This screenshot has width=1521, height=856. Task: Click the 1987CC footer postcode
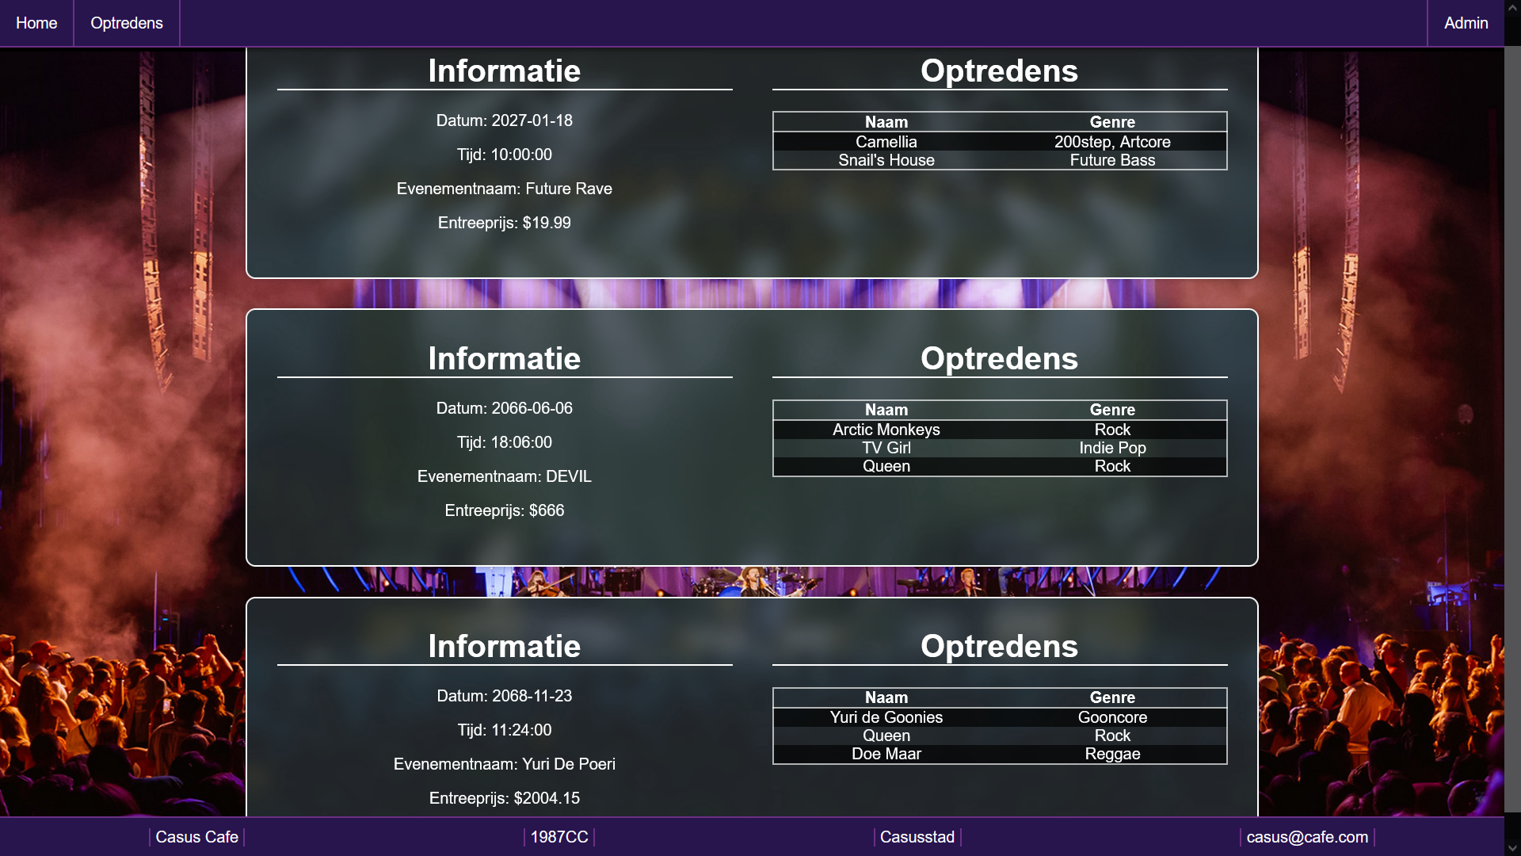tap(559, 837)
